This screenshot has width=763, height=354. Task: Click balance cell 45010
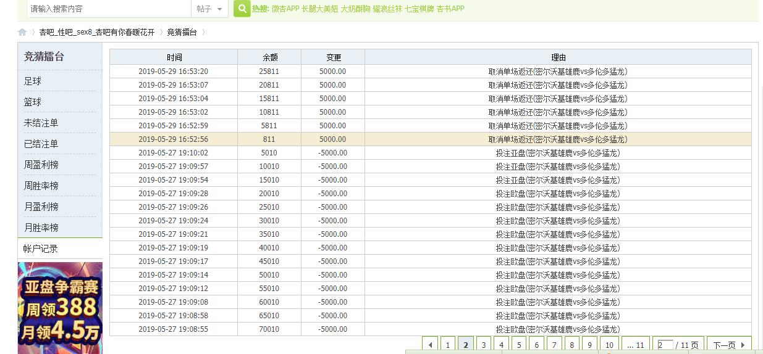click(x=269, y=261)
